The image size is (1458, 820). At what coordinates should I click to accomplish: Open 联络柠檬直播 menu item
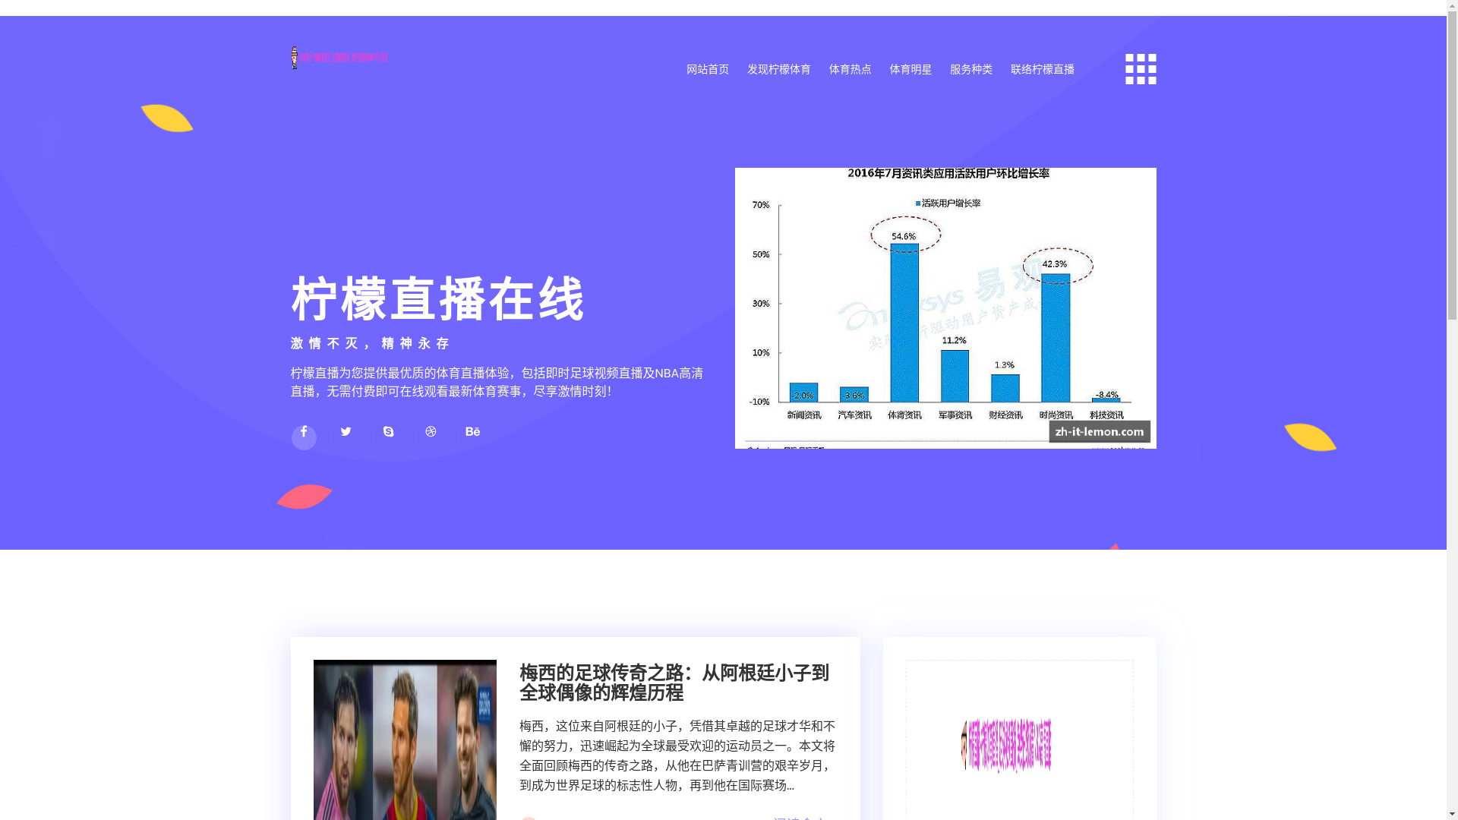click(1043, 69)
